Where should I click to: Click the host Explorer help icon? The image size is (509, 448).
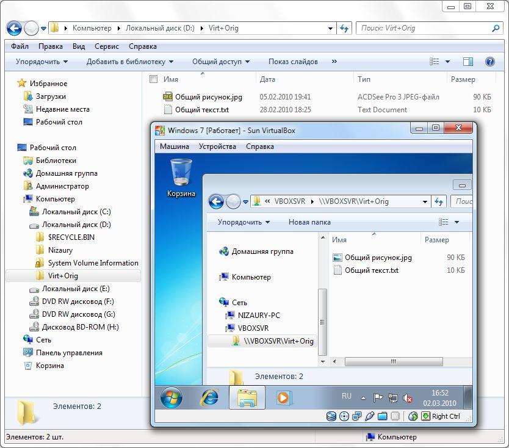(489, 62)
